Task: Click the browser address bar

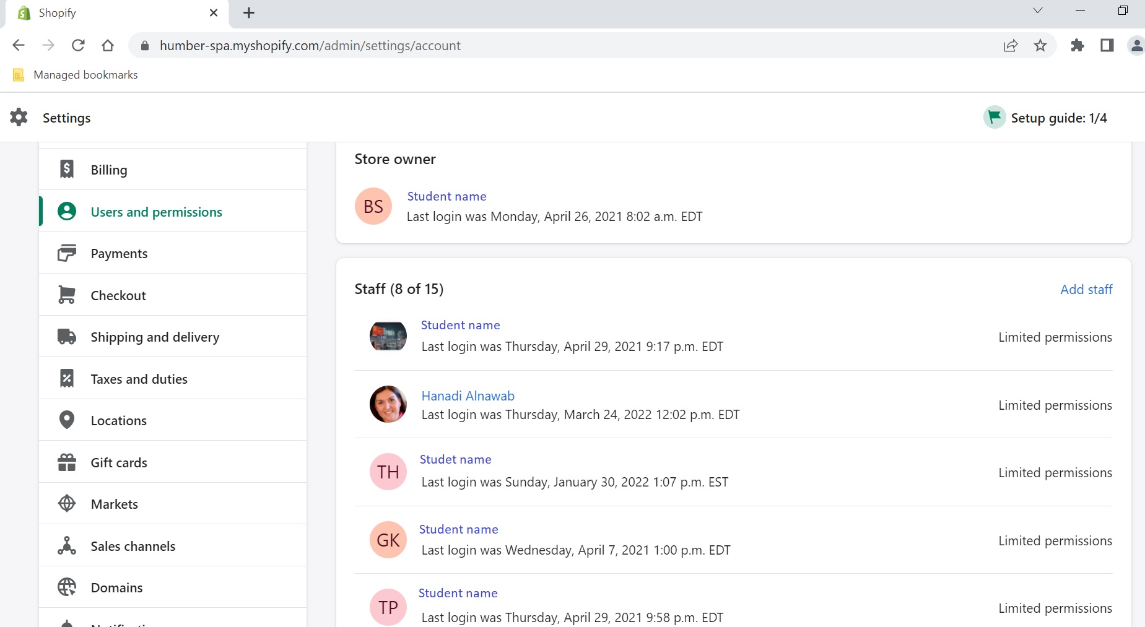Action: [557, 46]
